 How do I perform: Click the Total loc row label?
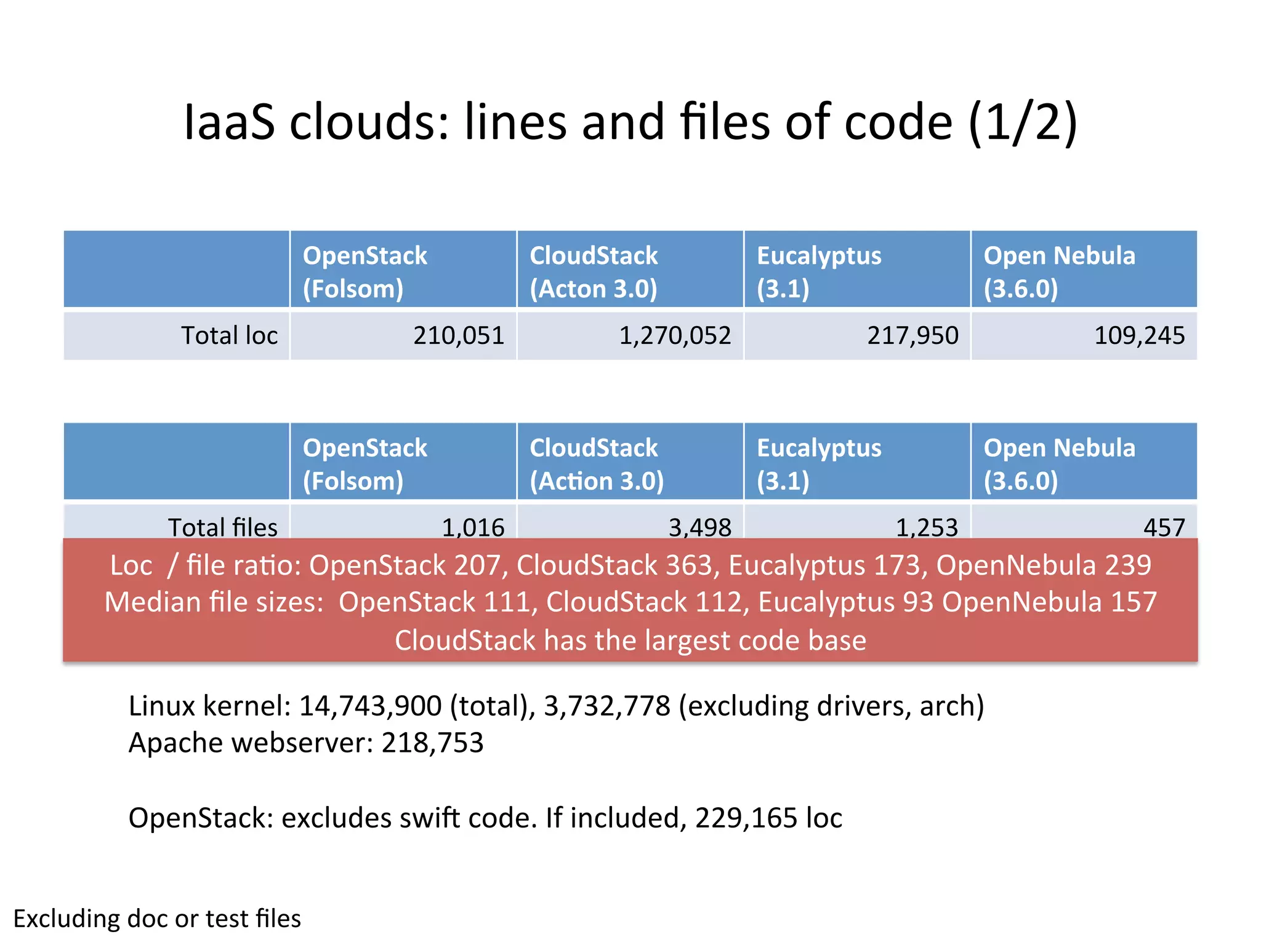(x=229, y=336)
